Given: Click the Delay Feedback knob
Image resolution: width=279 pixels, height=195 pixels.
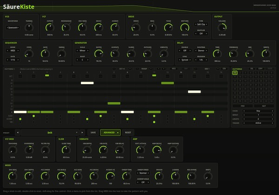Looking at the screenshot, I should point(233,54).
